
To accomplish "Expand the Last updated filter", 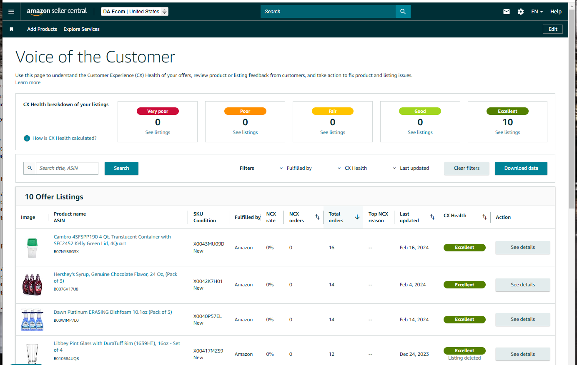I will 411,168.
